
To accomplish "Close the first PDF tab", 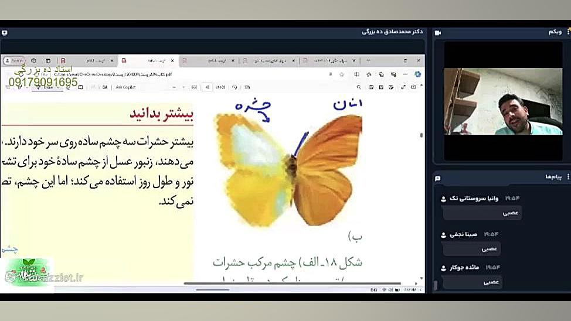I will [112, 60].
